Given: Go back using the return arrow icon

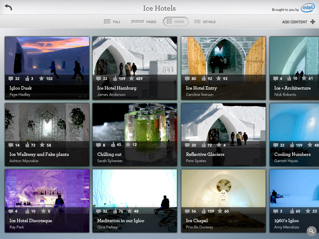Looking at the screenshot, I should (8, 7).
